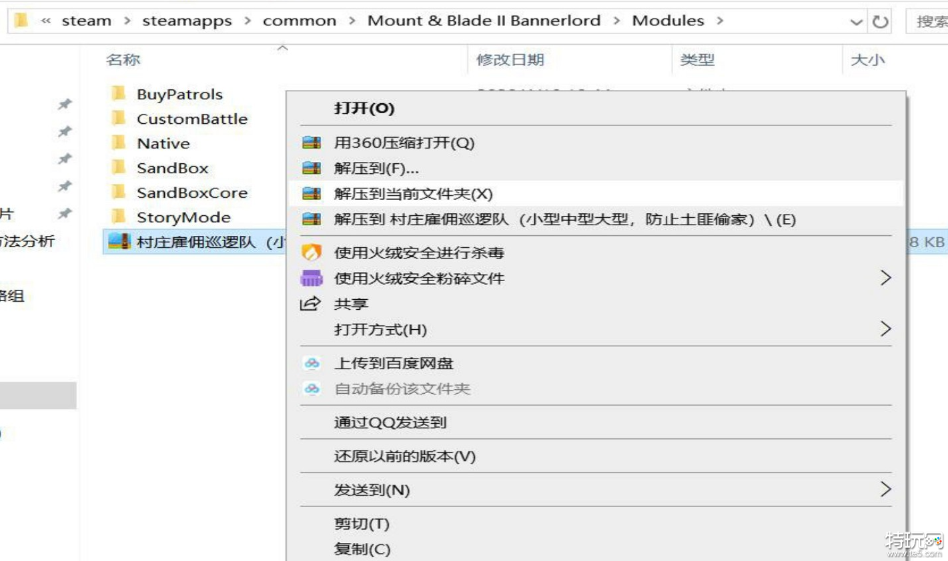
Task: Click the share icon beside 共享
Action: tap(311, 304)
